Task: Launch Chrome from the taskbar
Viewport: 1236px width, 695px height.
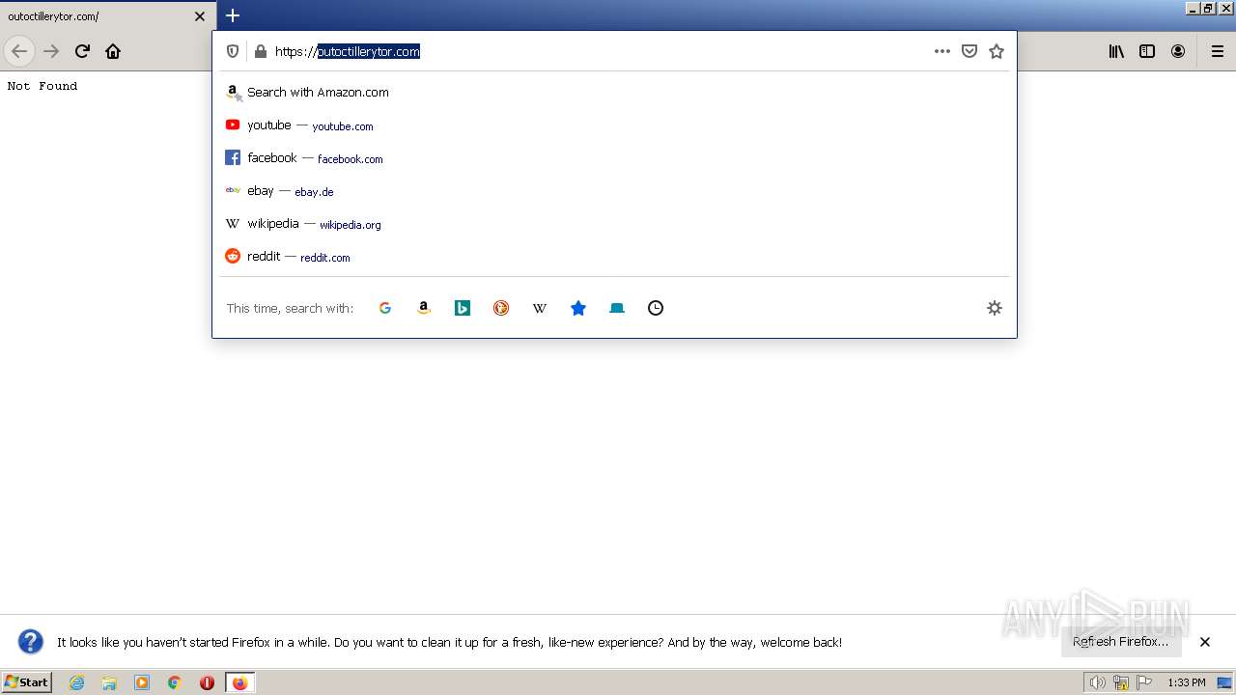Action: [175, 682]
